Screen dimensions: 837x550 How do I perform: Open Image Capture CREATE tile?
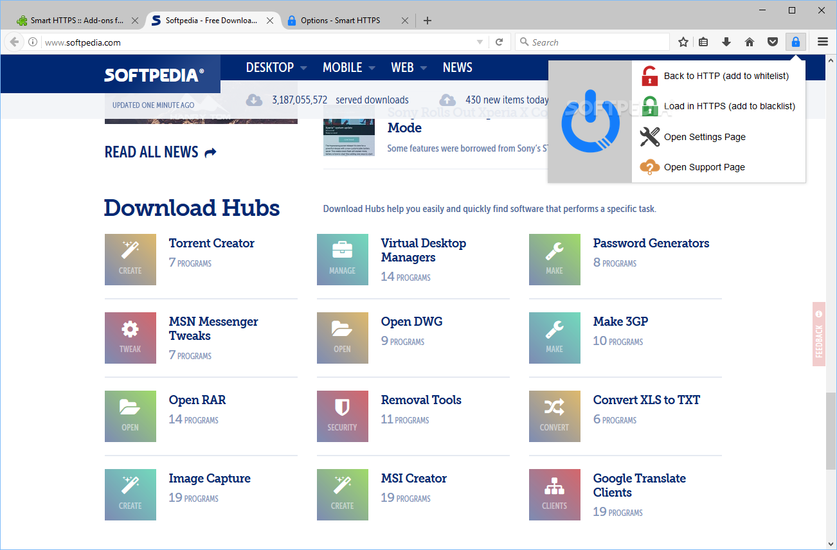(130, 495)
